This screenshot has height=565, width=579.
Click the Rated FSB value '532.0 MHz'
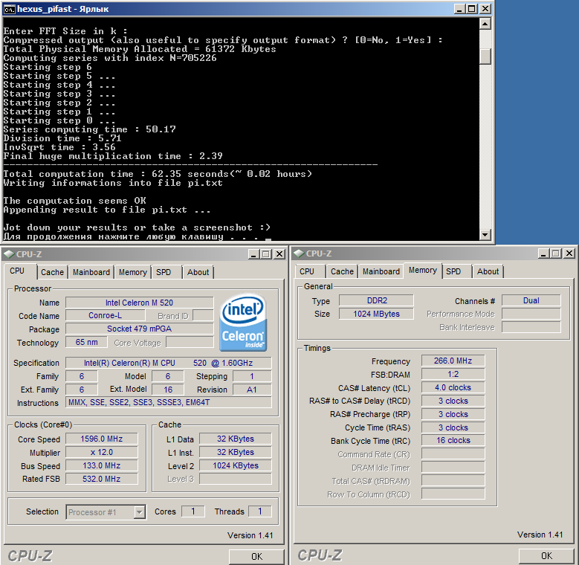pyautogui.click(x=102, y=479)
